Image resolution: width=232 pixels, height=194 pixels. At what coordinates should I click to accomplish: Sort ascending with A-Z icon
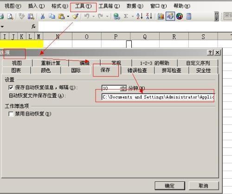coord(139,16)
